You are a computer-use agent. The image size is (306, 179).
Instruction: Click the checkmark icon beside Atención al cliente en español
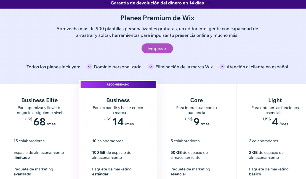(222, 67)
